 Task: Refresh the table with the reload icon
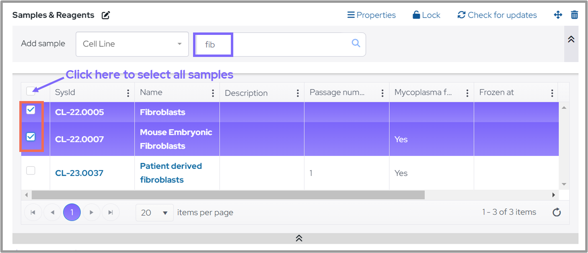557,213
